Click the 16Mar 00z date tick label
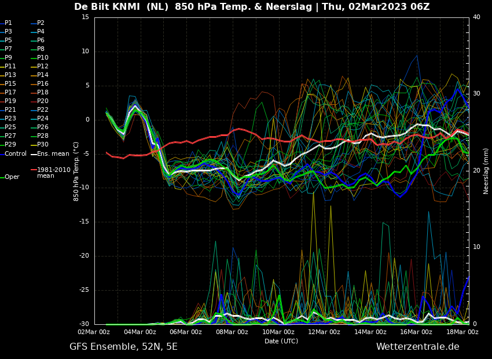Image resolution: width=492 pixels, height=359 pixels. tap(416, 332)
